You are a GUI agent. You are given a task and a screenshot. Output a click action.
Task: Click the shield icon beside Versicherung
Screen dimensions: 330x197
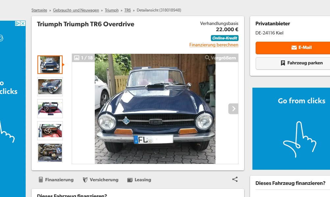(85, 180)
